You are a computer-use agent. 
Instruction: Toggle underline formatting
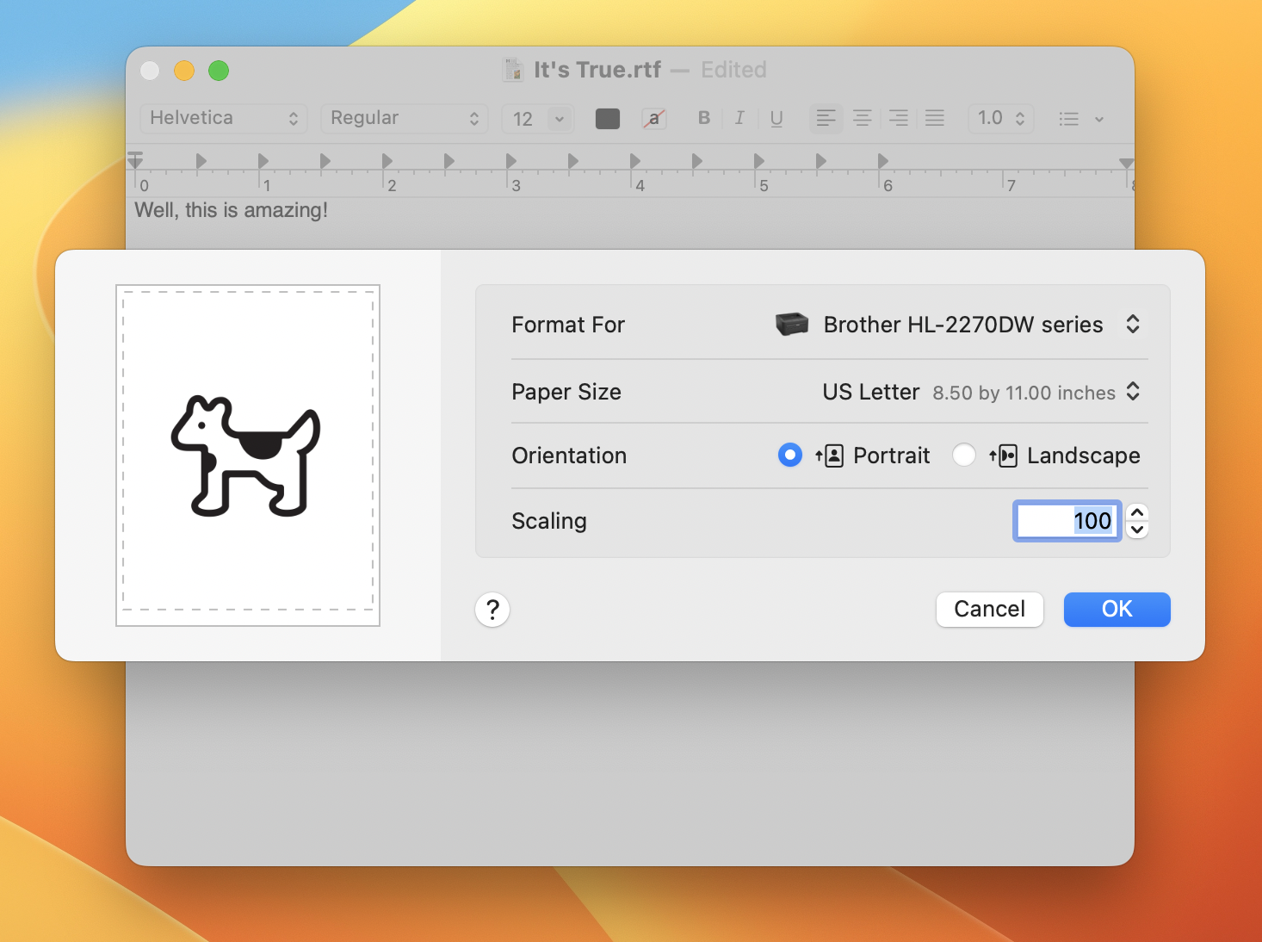(x=776, y=118)
